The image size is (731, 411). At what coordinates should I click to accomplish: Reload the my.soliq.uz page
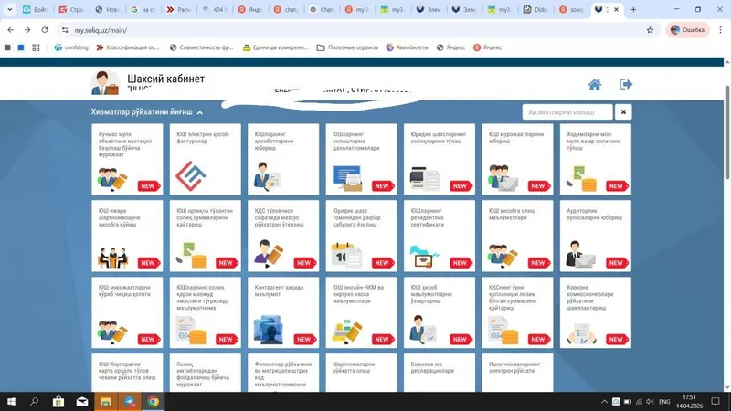[x=45, y=30]
